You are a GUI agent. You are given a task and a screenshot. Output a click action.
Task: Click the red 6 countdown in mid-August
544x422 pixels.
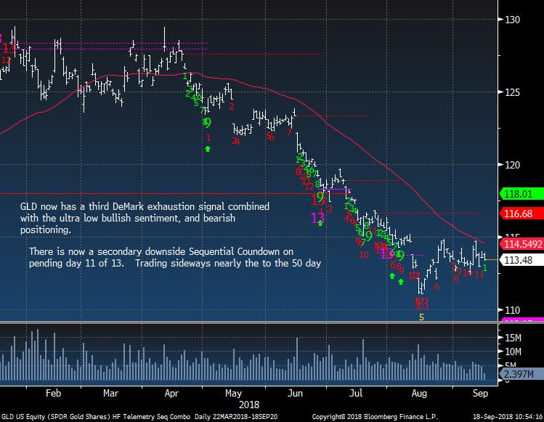coord(437,287)
